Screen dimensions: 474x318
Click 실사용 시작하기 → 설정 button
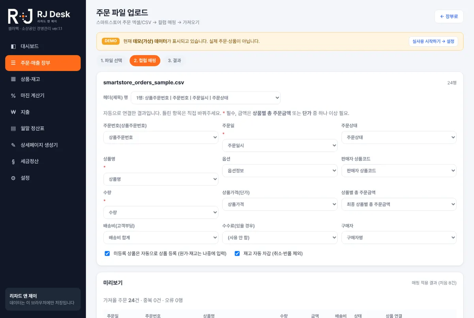click(433, 41)
